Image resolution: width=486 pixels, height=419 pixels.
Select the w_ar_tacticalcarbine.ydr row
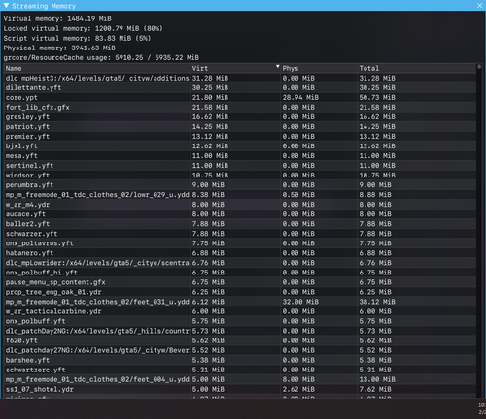coord(240,311)
